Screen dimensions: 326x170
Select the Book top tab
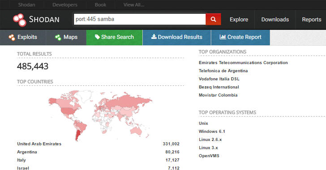point(100,5)
